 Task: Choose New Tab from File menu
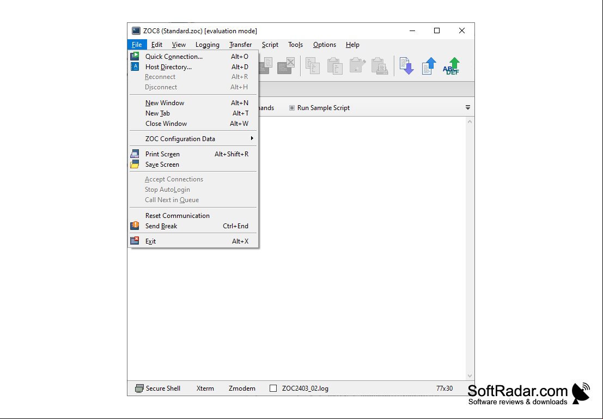tap(193, 113)
